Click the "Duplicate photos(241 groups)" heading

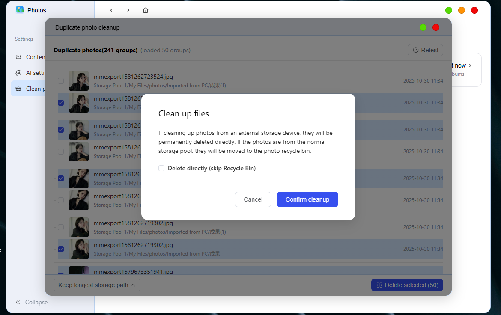coord(95,50)
